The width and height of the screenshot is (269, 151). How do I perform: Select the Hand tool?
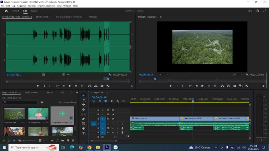[x=83, y=128]
